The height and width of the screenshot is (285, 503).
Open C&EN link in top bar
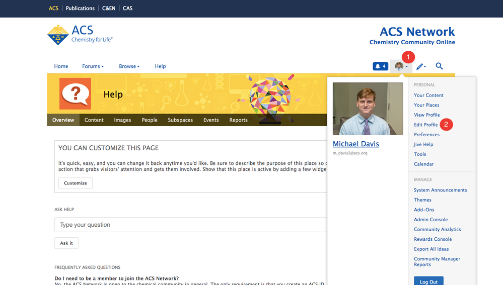(109, 8)
